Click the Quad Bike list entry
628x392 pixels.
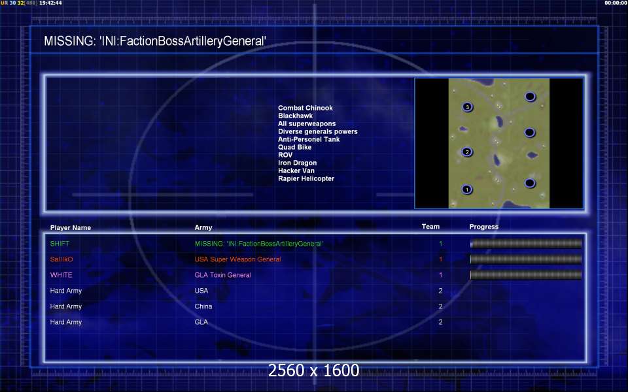(x=295, y=147)
